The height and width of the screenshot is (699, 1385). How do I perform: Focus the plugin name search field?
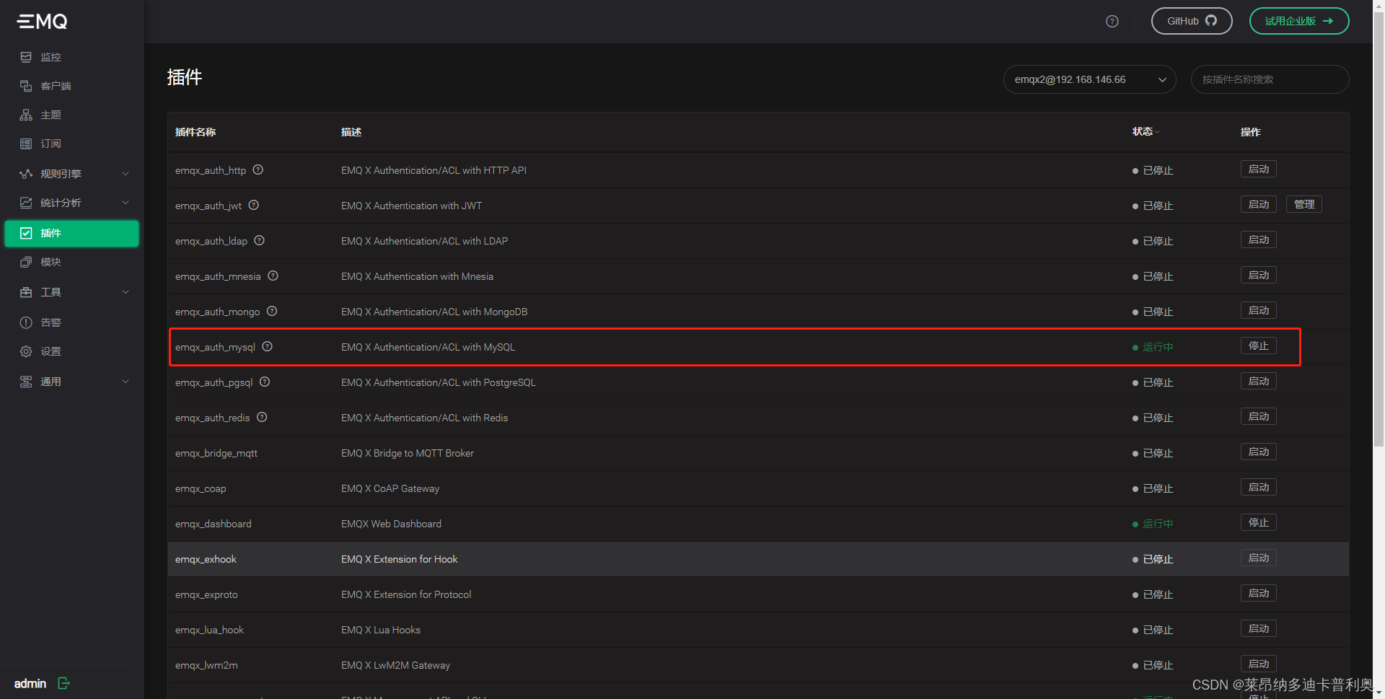pos(1270,79)
